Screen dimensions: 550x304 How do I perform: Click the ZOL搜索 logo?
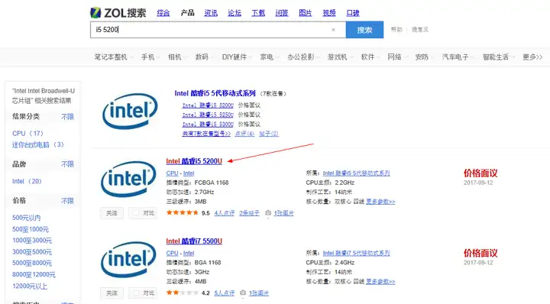118,13
